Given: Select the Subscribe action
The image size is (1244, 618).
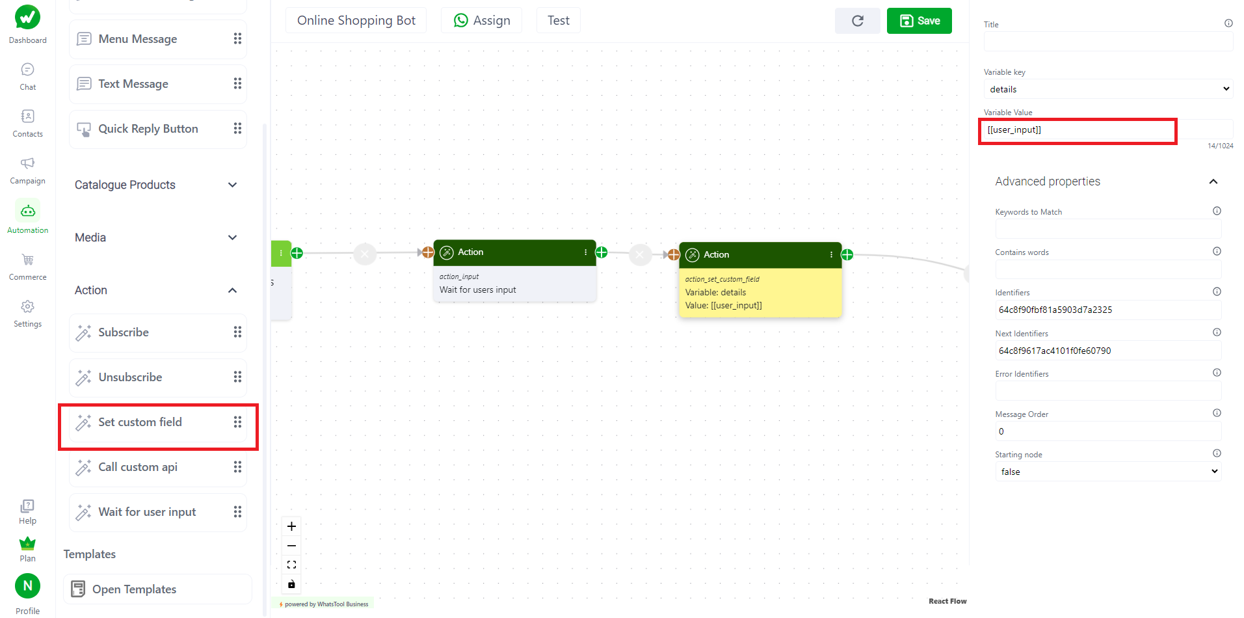Looking at the screenshot, I should click(x=157, y=332).
